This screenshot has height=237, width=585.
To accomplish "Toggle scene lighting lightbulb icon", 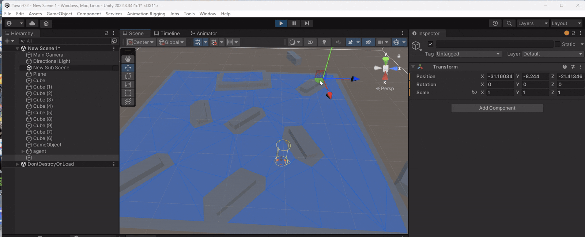I will pyautogui.click(x=324, y=42).
